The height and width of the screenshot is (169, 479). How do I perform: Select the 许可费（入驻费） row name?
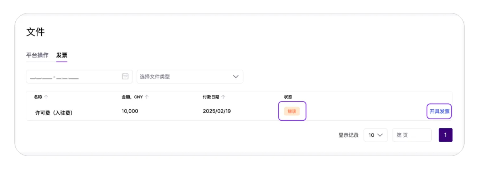point(54,113)
